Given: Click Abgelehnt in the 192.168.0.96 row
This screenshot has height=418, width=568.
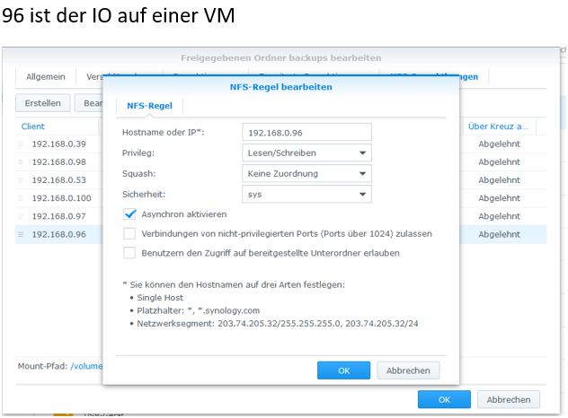Looking at the screenshot, I should pyautogui.click(x=499, y=234).
